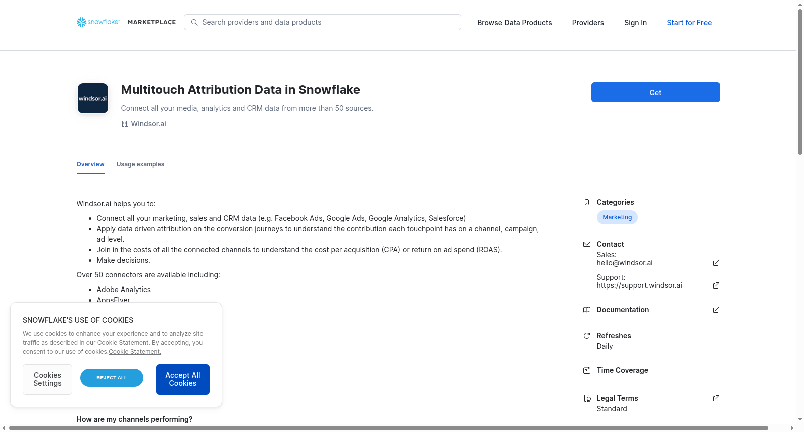The height and width of the screenshot is (432, 804).
Task: Click the Time Coverage calendar icon
Action: click(587, 370)
